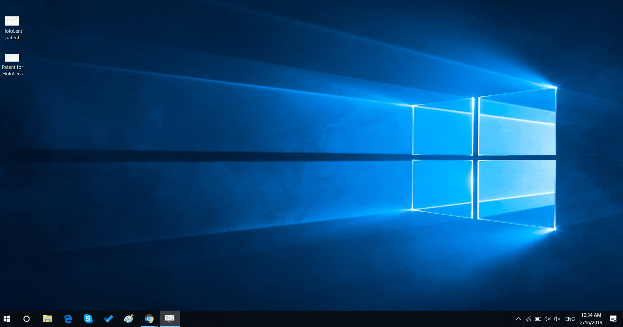Viewport: 623px width, 327px height.
Task: Unmute the second volume icon
Action: click(x=557, y=319)
